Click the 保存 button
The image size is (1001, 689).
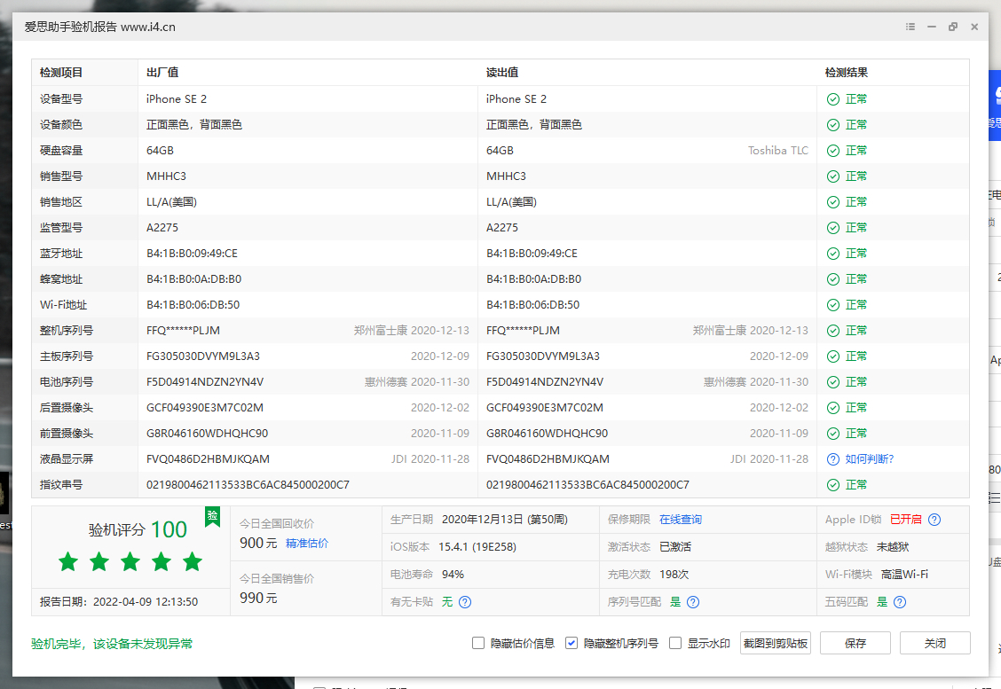[x=855, y=643]
